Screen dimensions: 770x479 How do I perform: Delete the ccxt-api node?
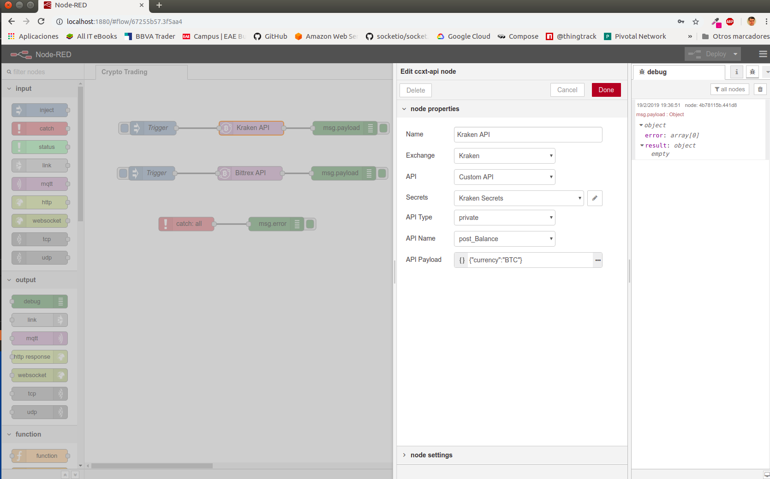[415, 90]
